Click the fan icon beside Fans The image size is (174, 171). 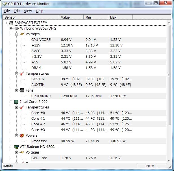pyautogui.click(x=22, y=90)
